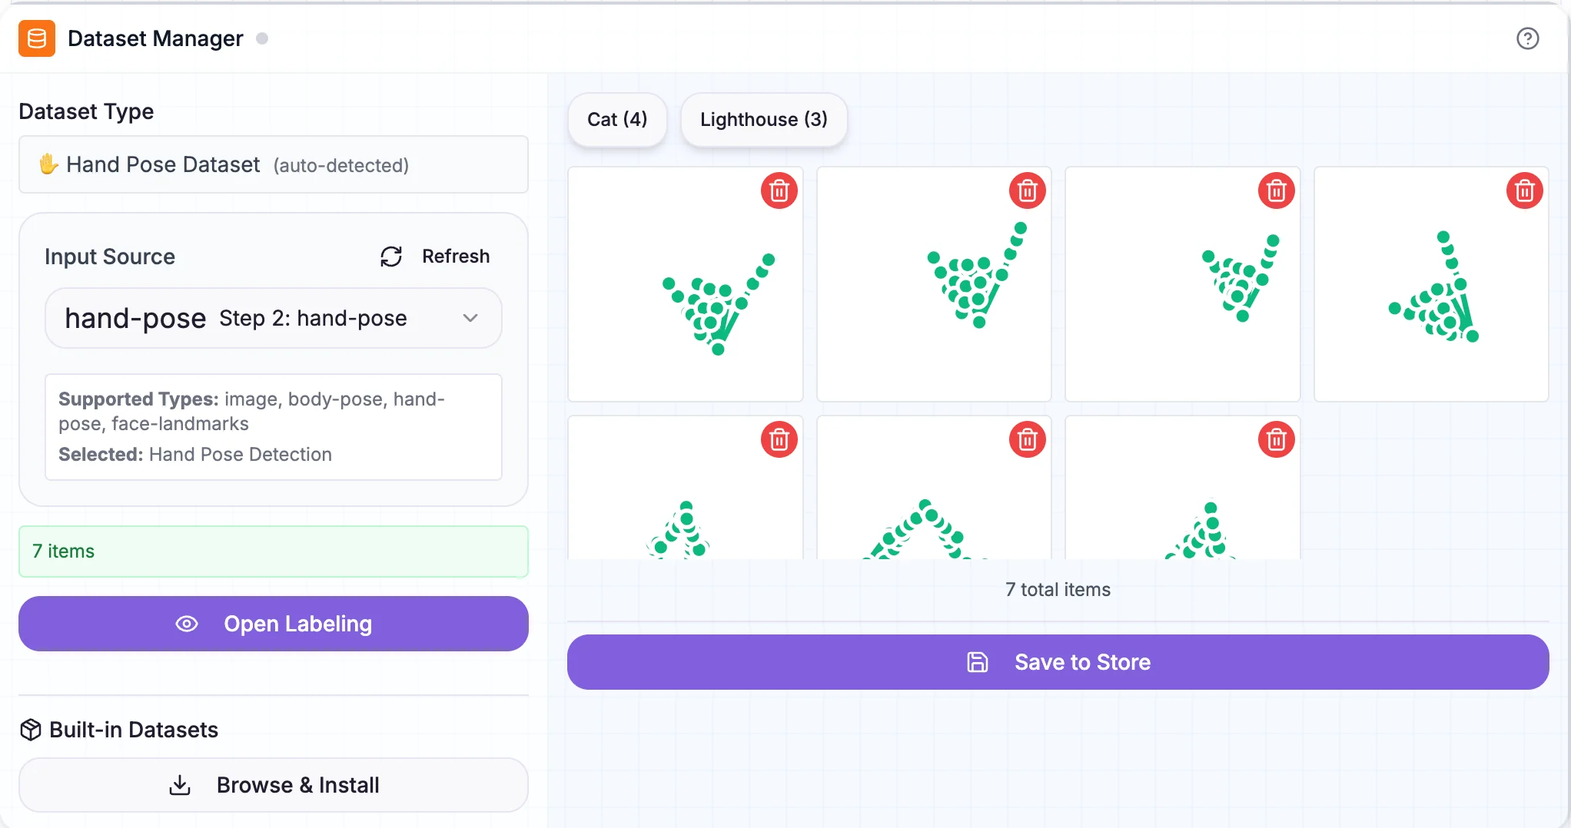The width and height of the screenshot is (1571, 828).
Task: Delete the middle thumbnail in second row
Action: (1027, 439)
